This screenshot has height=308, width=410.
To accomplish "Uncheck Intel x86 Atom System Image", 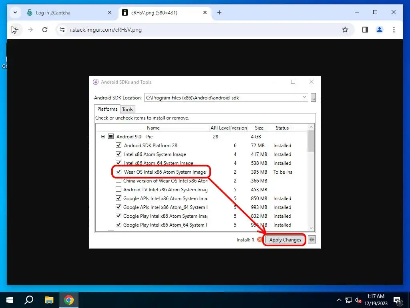I will (x=119, y=154).
